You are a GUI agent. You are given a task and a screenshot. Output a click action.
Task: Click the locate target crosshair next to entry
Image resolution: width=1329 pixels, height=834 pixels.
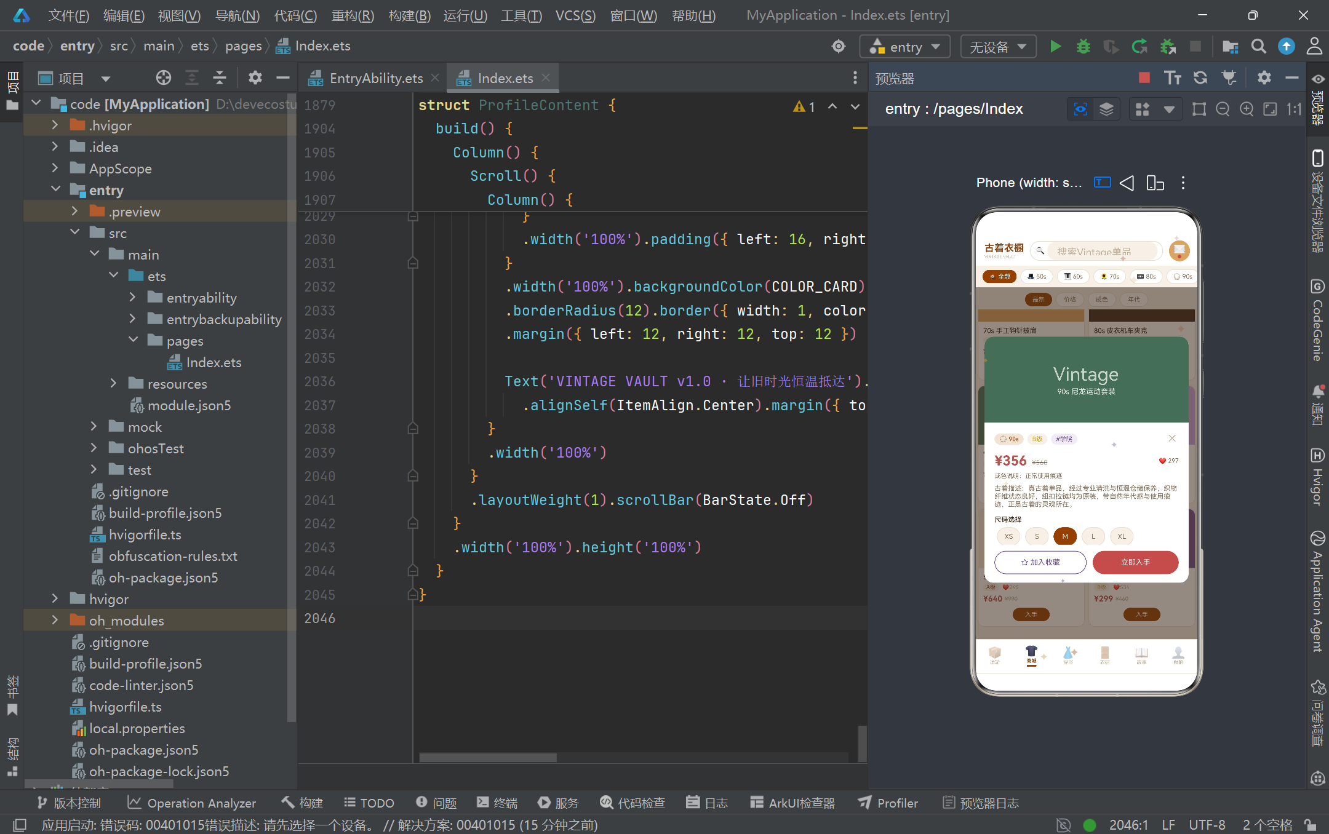(838, 47)
